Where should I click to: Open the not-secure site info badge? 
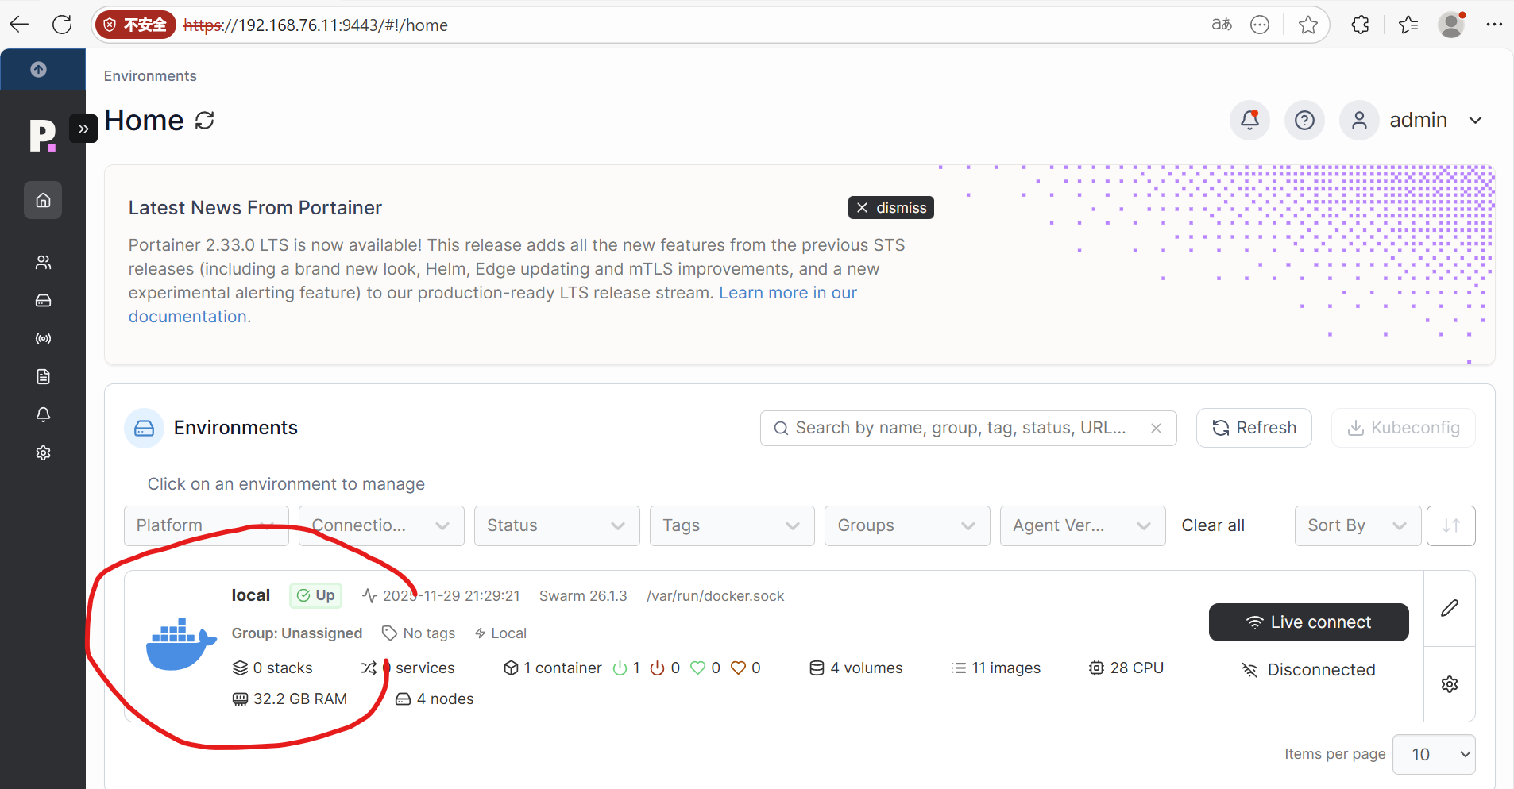(135, 25)
